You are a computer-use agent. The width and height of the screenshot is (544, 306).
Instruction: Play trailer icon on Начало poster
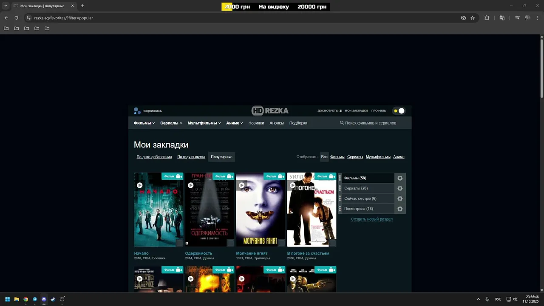pyautogui.click(x=140, y=185)
